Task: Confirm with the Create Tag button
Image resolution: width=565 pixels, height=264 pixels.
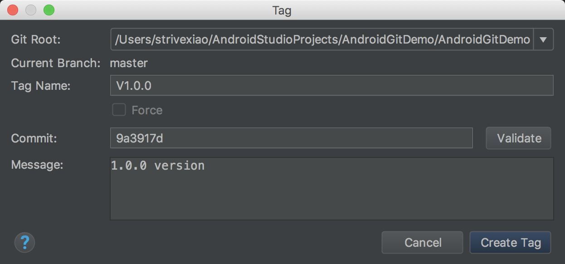Action: 510,243
